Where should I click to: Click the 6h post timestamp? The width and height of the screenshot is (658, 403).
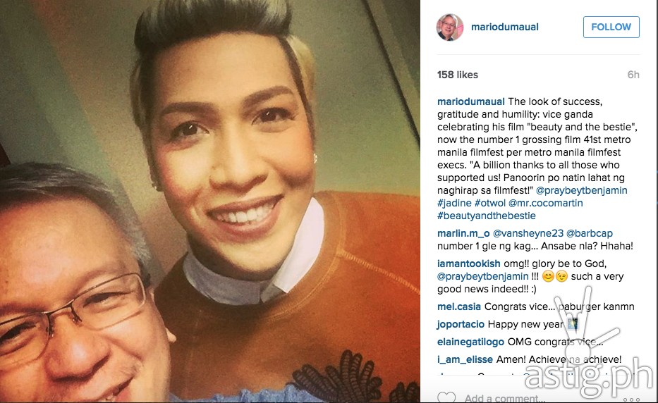pos(633,75)
